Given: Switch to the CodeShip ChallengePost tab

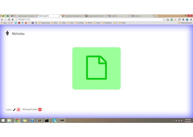Looking at the screenshot, I should (73, 16).
